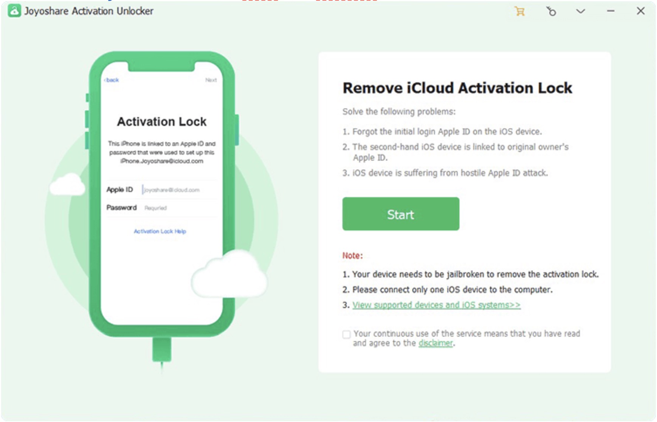Screen dimensions: 657x422
Task: Click the register key icon in title bar
Action: click(x=551, y=11)
